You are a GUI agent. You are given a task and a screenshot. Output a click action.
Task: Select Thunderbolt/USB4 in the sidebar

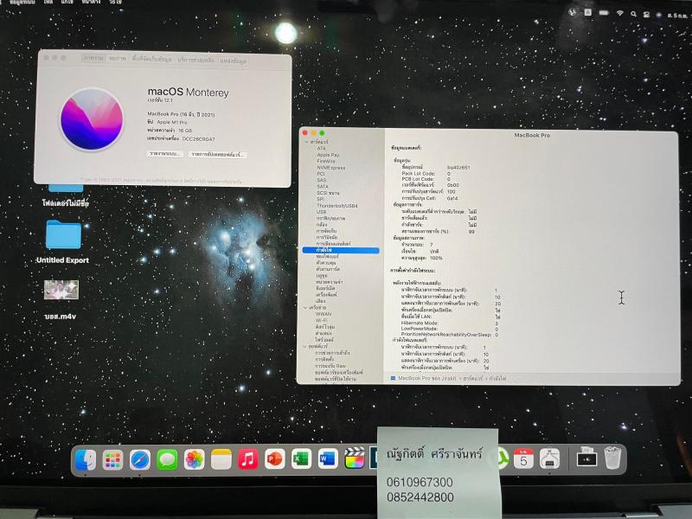(337, 206)
